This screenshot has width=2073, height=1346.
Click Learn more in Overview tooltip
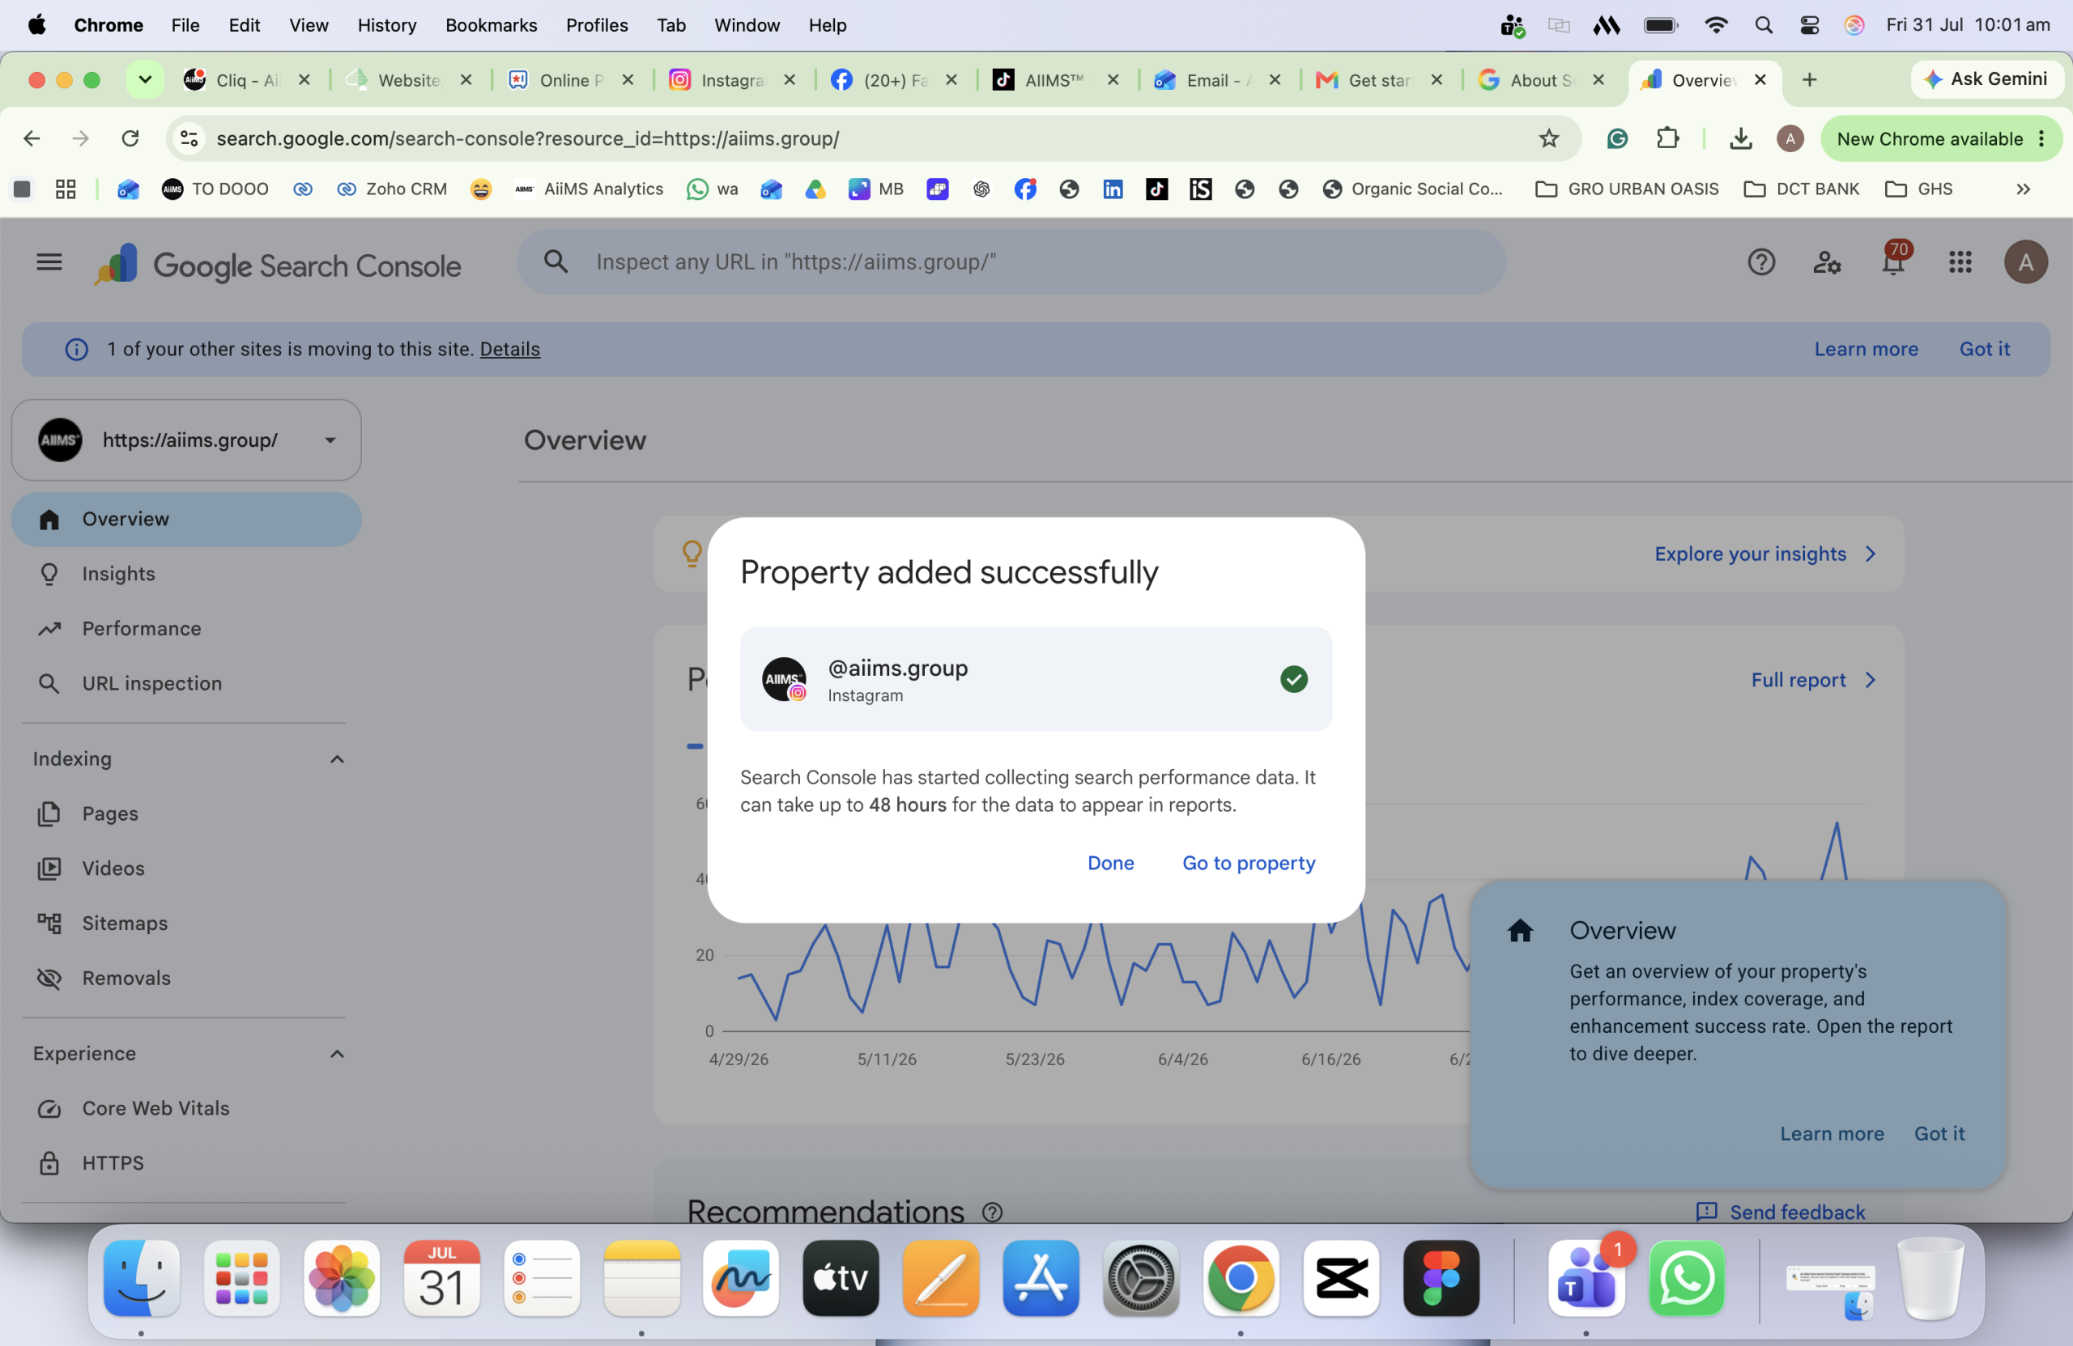pyautogui.click(x=1831, y=1134)
